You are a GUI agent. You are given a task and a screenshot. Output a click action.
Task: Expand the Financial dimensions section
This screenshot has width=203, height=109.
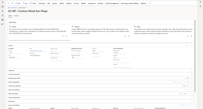192,97
